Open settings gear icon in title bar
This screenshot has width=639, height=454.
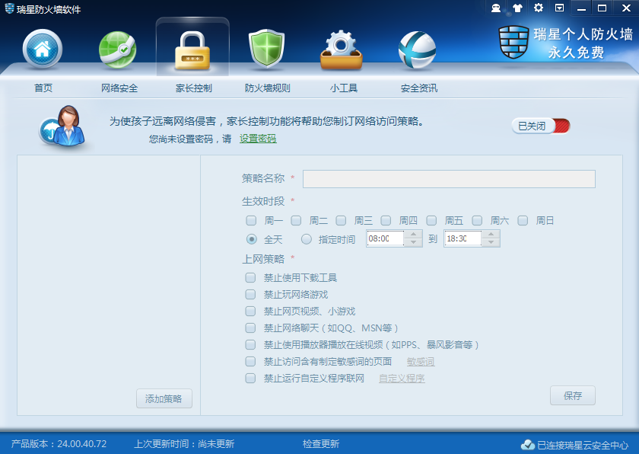(x=539, y=8)
